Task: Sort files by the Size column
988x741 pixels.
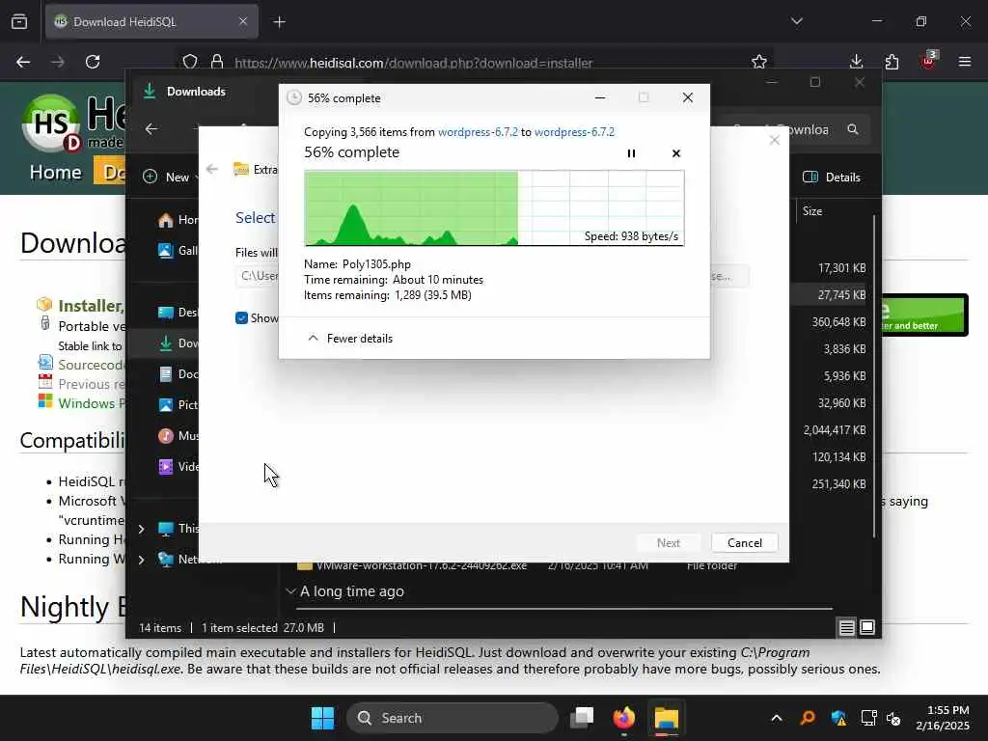Action: (812, 211)
